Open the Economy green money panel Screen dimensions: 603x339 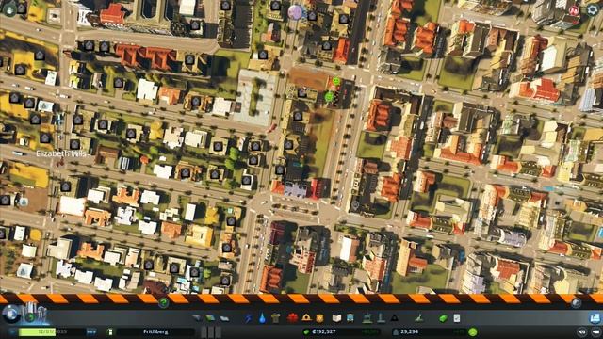pyautogui.click(x=443, y=318)
